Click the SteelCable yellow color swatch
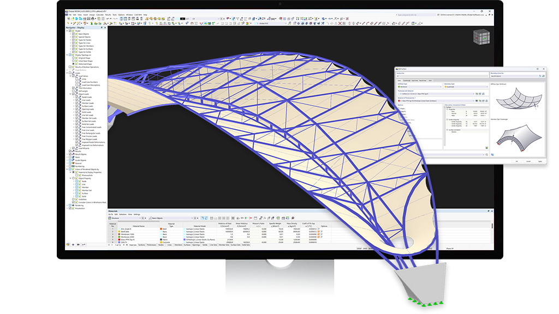This screenshot has height=314, width=559. (119, 231)
